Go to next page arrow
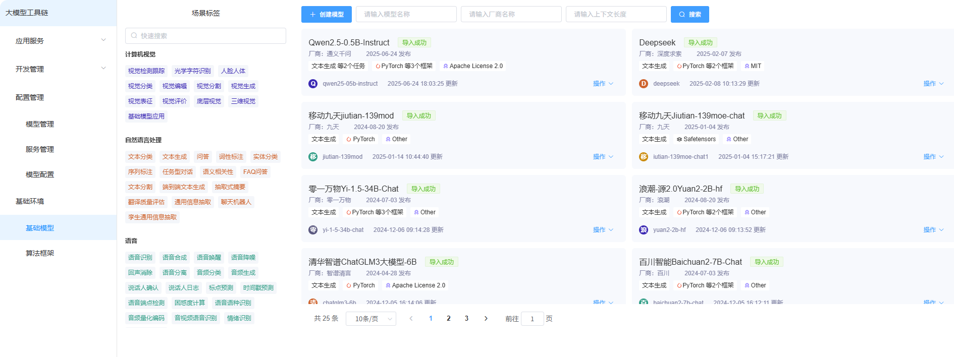 486,319
